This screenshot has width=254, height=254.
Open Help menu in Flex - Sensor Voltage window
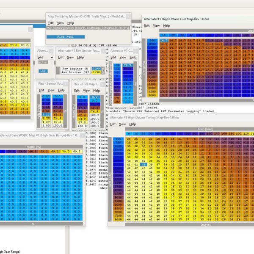(x=61, y=90)
